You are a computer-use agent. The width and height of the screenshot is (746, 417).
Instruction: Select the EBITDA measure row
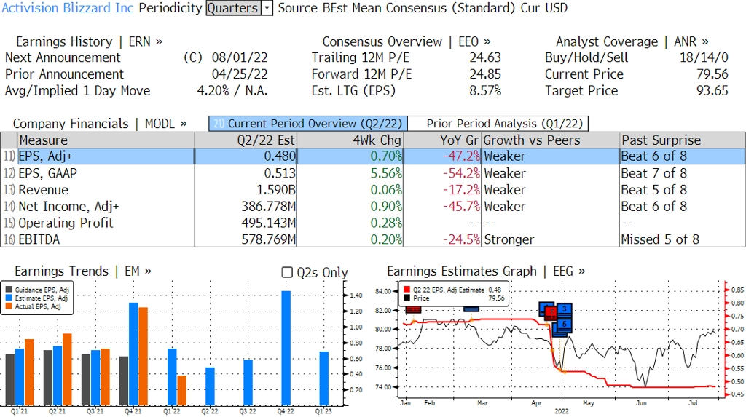click(x=373, y=239)
